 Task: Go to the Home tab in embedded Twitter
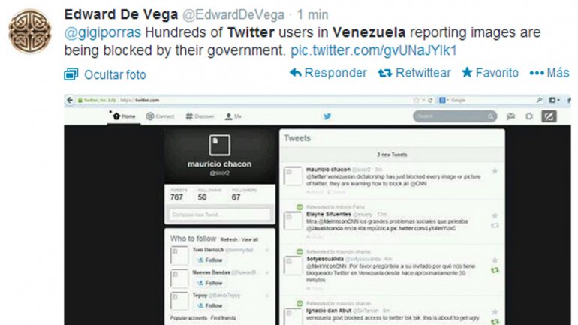(124, 116)
